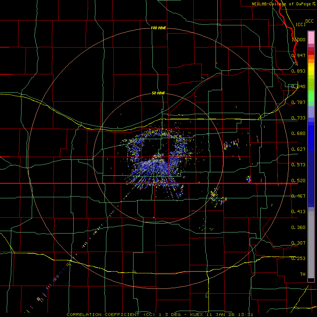Click the TH threshold label in legend
Viewport: 317px width, 317px height.
click(303, 274)
